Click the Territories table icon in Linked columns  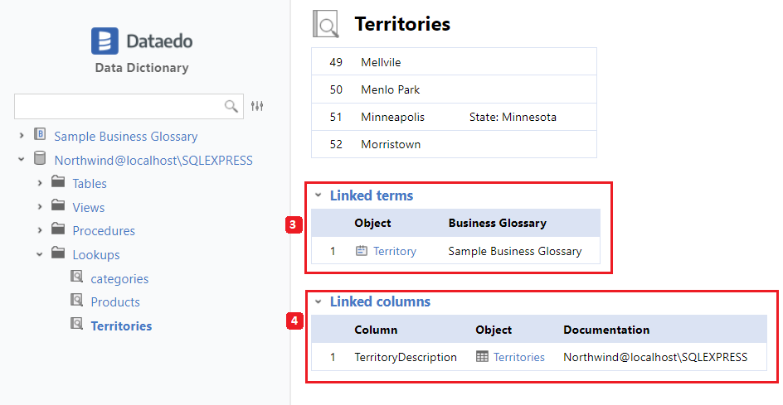[x=482, y=357]
